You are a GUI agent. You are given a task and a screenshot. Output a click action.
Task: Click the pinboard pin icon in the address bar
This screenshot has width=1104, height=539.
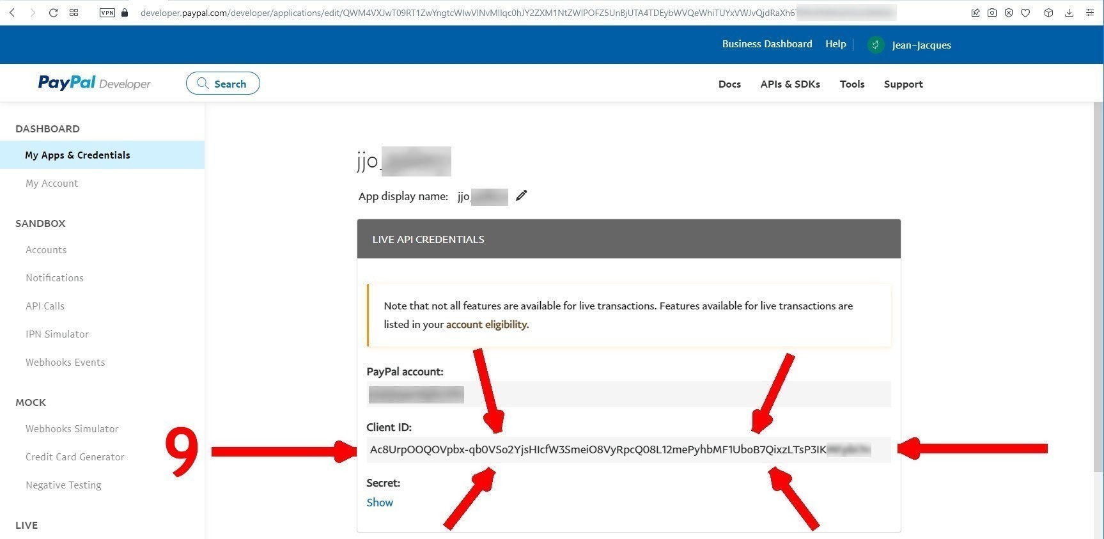pos(976,13)
